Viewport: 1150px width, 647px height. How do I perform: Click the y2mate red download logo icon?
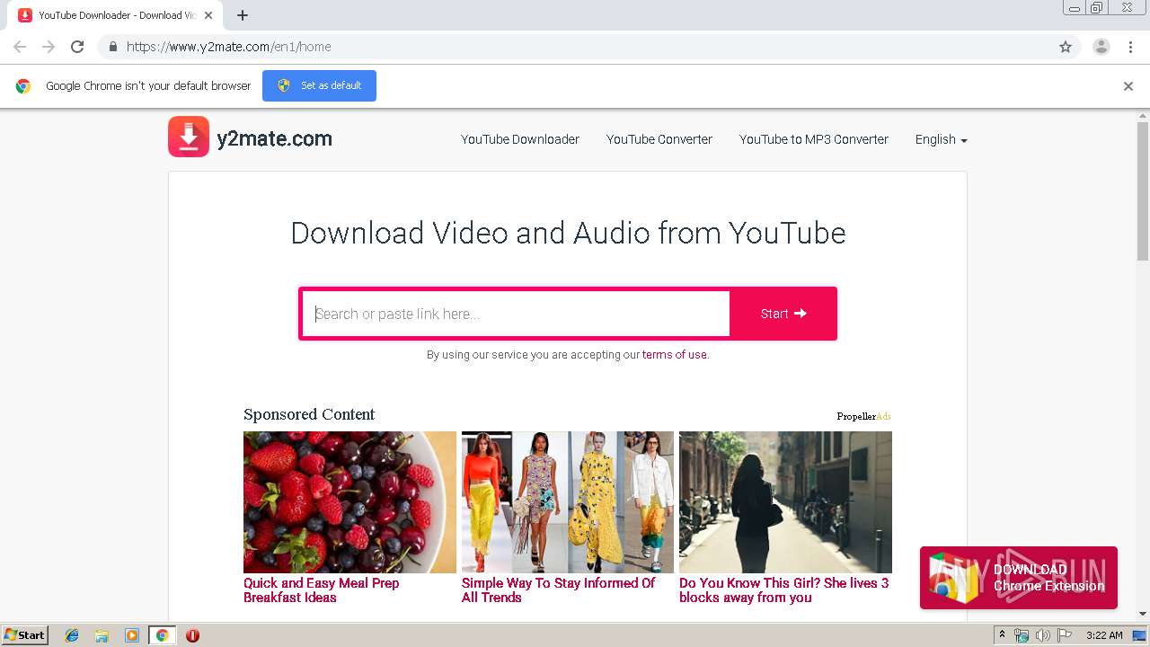point(189,137)
